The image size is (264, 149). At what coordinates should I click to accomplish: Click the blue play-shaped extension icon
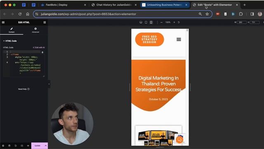coord(233,14)
